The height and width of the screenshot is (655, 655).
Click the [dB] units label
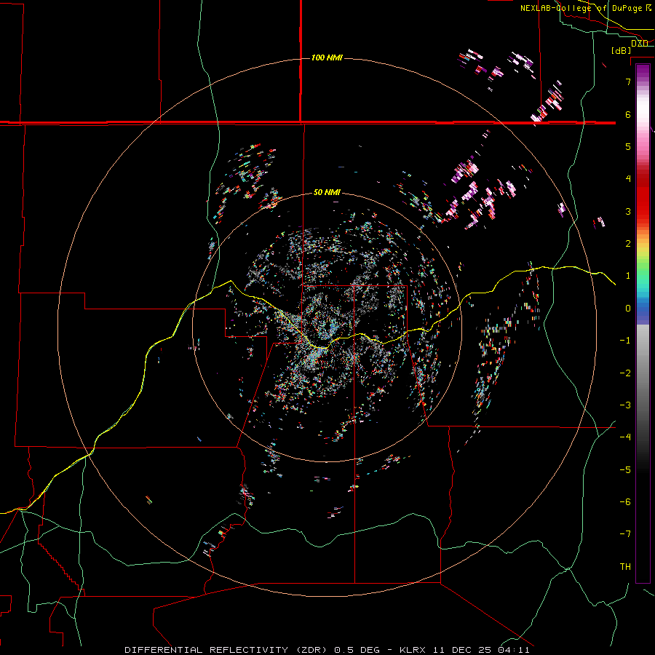(621, 50)
